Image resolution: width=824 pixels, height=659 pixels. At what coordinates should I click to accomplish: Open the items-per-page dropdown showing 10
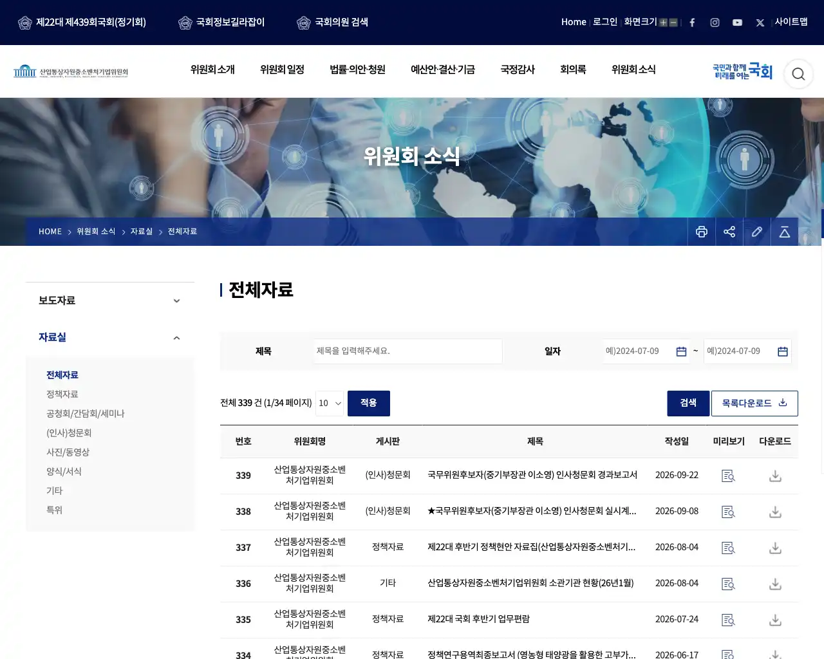[330, 404]
